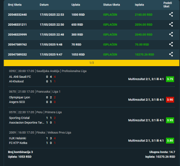Click HJK Helsinki team name
The height and width of the screenshot is (166, 180).
18,138
